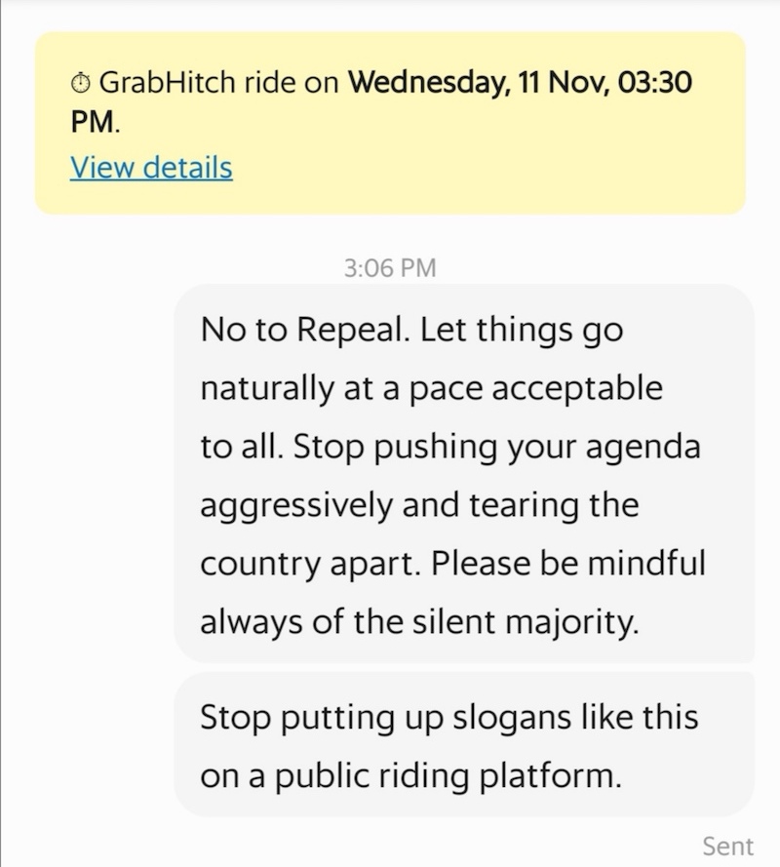This screenshot has width=780, height=867.
Task: Open the View details link
Action: [x=151, y=168]
